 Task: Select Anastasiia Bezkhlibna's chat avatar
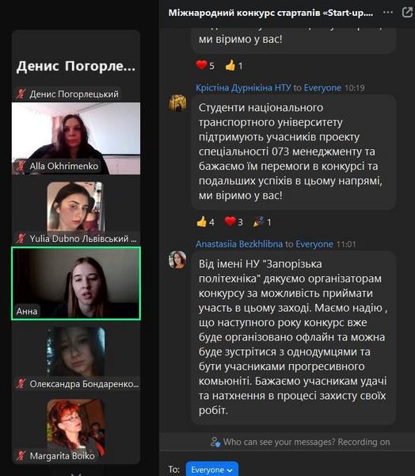(177, 260)
